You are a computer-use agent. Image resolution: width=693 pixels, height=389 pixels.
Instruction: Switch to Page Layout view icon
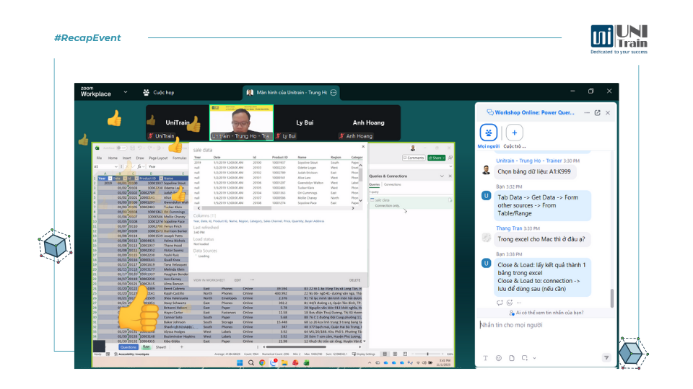pyautogui.click(x=395, y=354)
